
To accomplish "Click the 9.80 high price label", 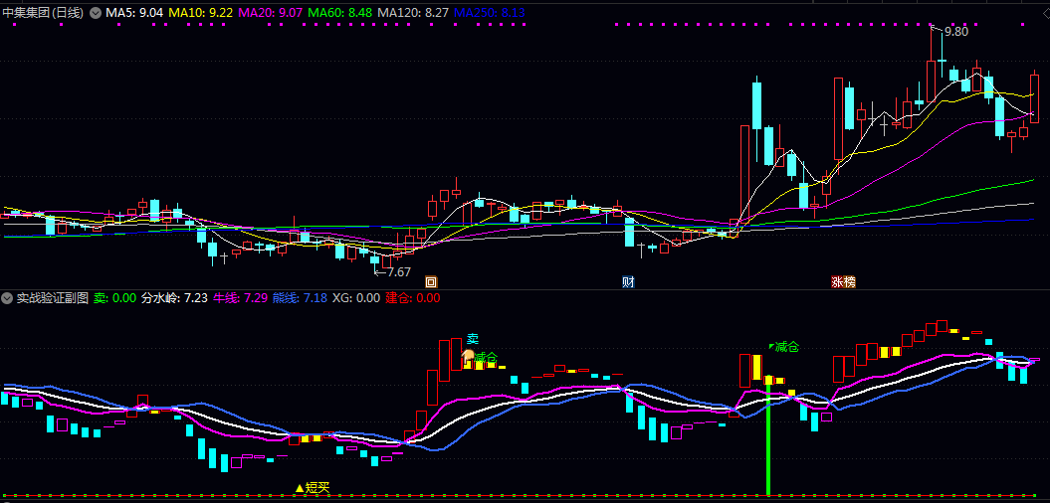I will [955, 32].
